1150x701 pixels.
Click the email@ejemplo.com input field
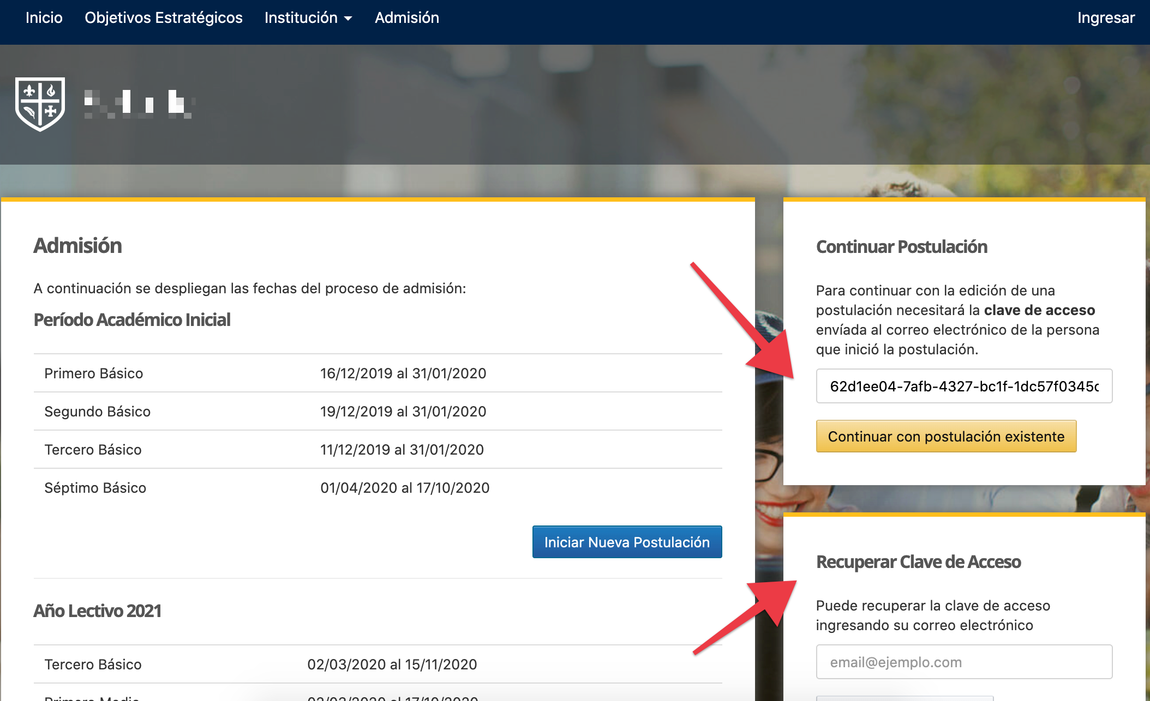coord(963,662)
